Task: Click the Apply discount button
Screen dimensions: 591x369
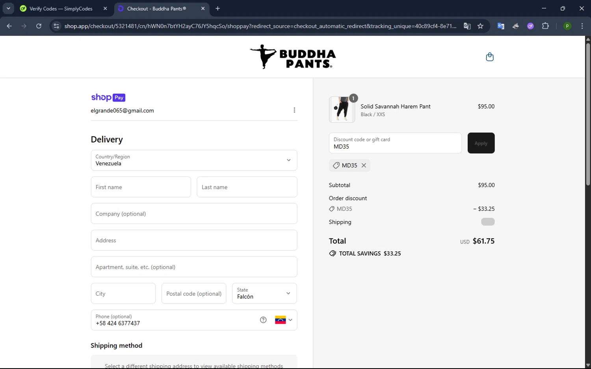Action: [481, 143]
